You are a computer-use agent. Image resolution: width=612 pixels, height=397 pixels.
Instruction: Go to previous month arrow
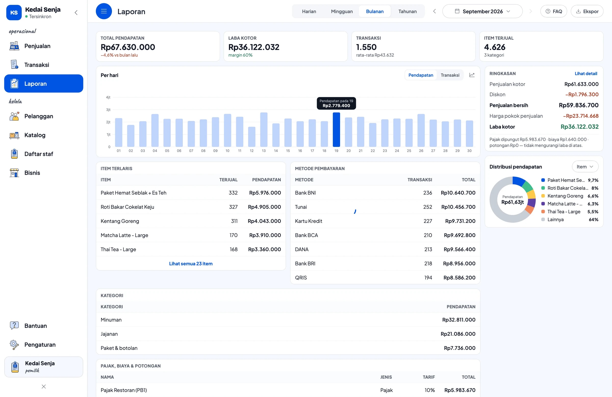(x=434, y=11)
